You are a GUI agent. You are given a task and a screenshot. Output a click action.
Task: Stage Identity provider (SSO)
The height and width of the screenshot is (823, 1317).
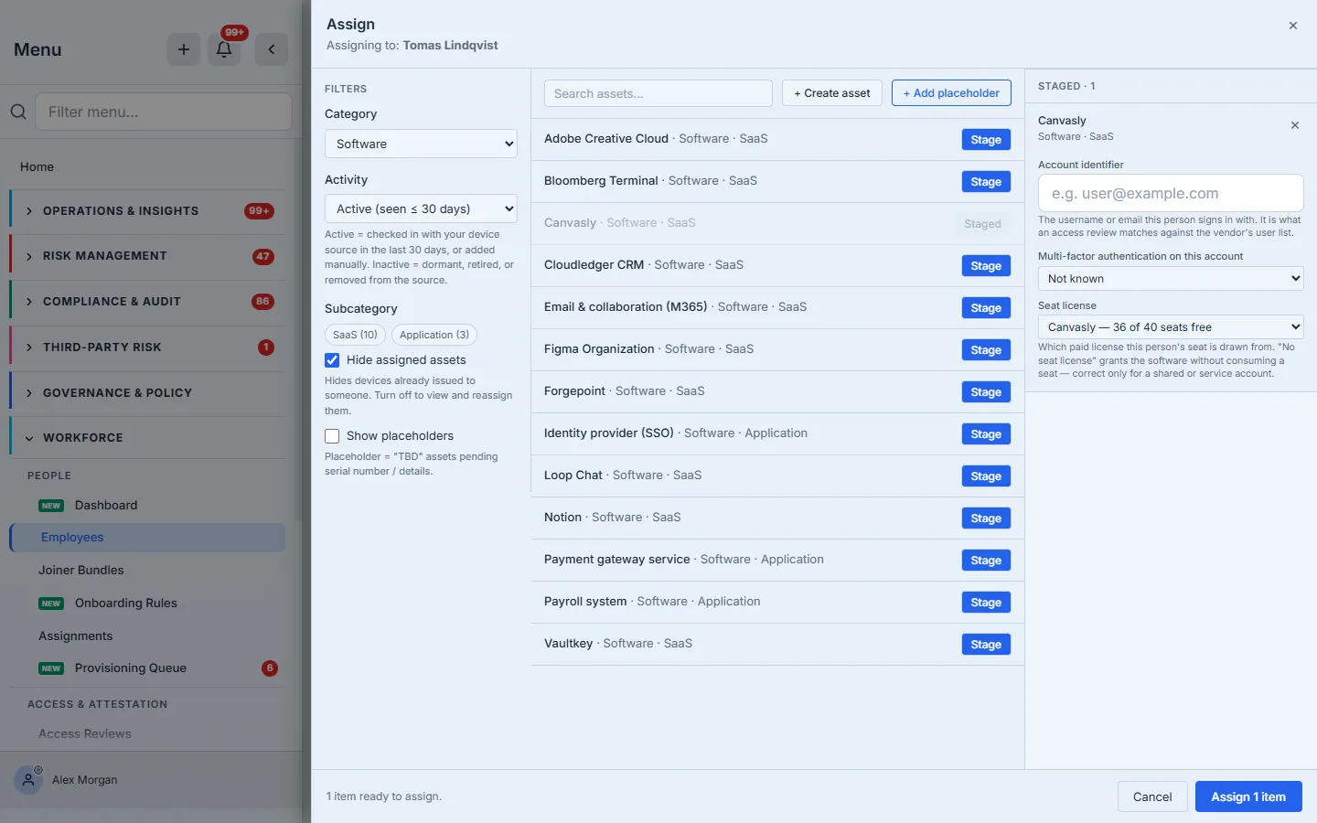[x=986, y=434]
